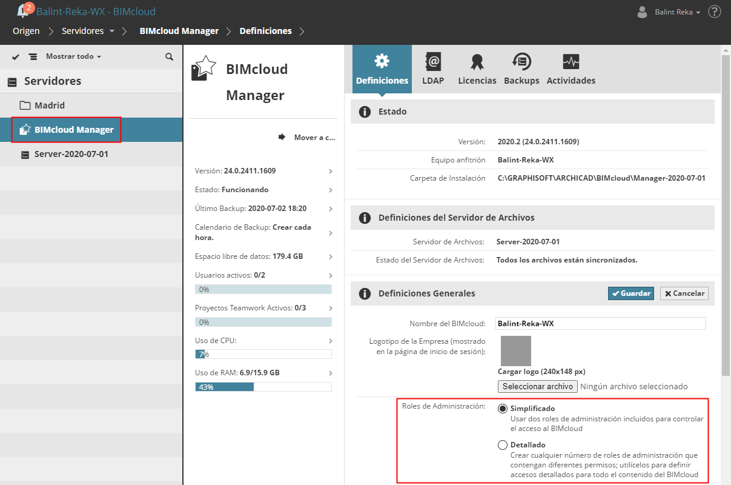The image size is (731, 485).
Task: Open the Servidores breadcrumb dropdown arrow
Action: click(111, 31)
